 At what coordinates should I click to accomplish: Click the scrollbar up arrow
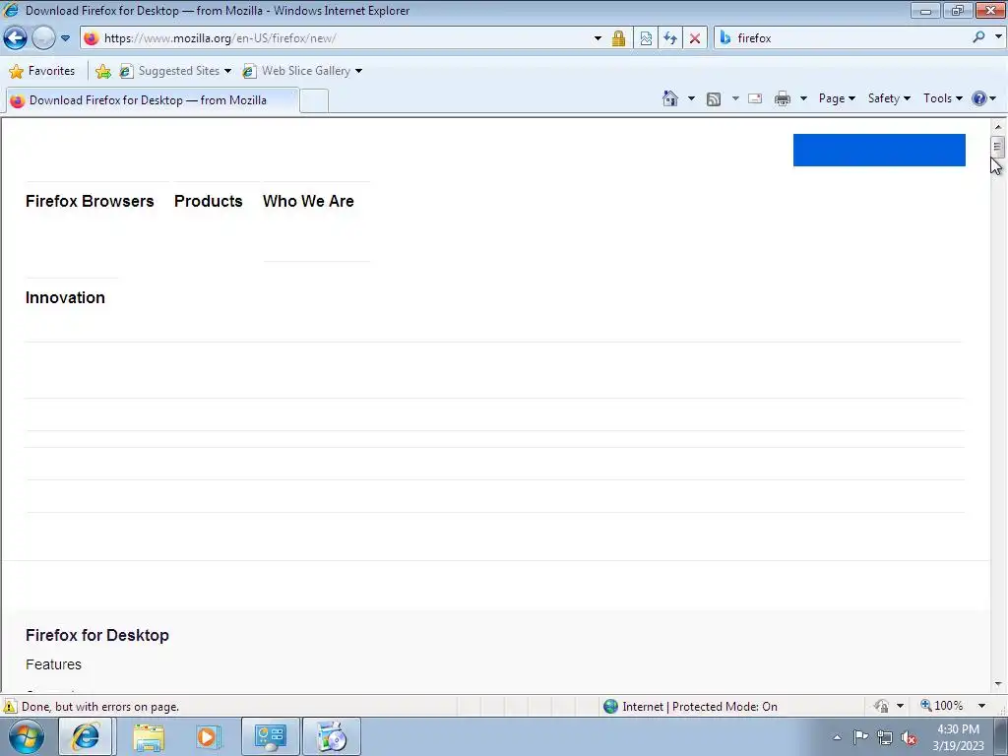pos(998,126)
